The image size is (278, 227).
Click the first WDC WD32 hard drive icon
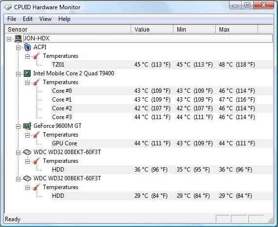click(x=27, y=152)
